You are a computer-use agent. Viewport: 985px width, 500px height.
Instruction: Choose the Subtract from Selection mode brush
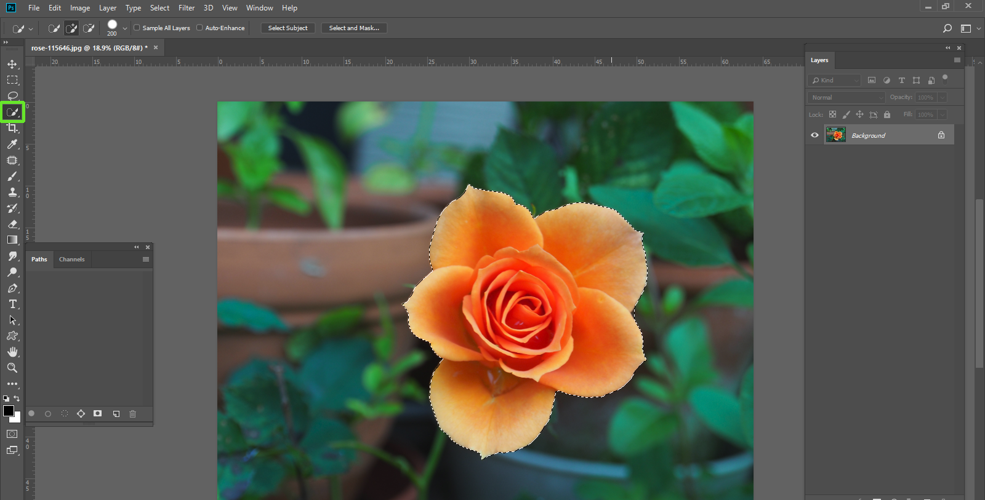tap(89, 28)
